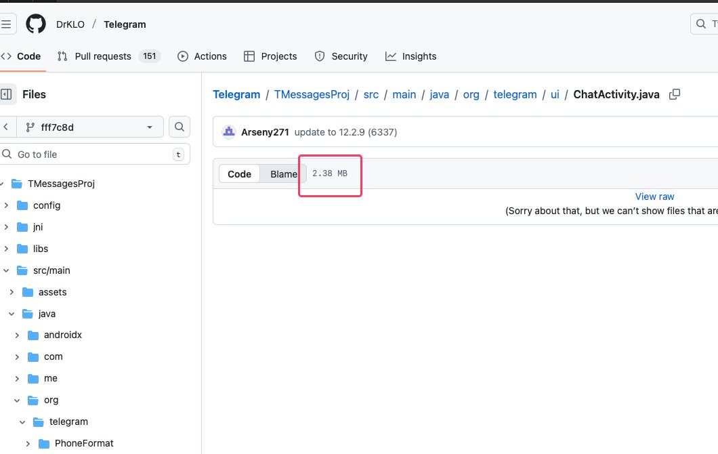Open the fff7c8d branch dropdown
The width and height of the screenshot is (718, 454).
point(90,127)
